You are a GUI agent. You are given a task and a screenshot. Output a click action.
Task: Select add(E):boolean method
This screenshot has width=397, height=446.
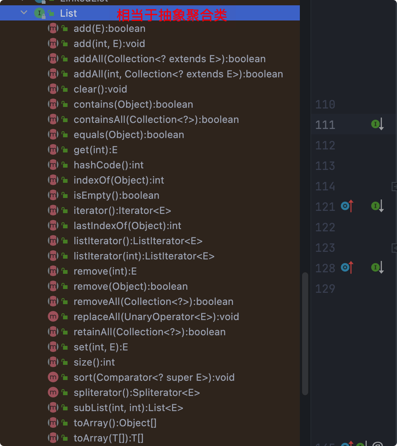click(x=109, y=28)
